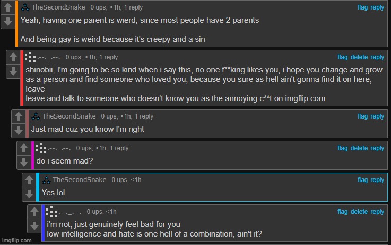The width and height of the screenshot is (391, 245).
Task: Delete the last 'genuinely feel bad' comment
Action: pyautogui.click(x=359, y=212)
